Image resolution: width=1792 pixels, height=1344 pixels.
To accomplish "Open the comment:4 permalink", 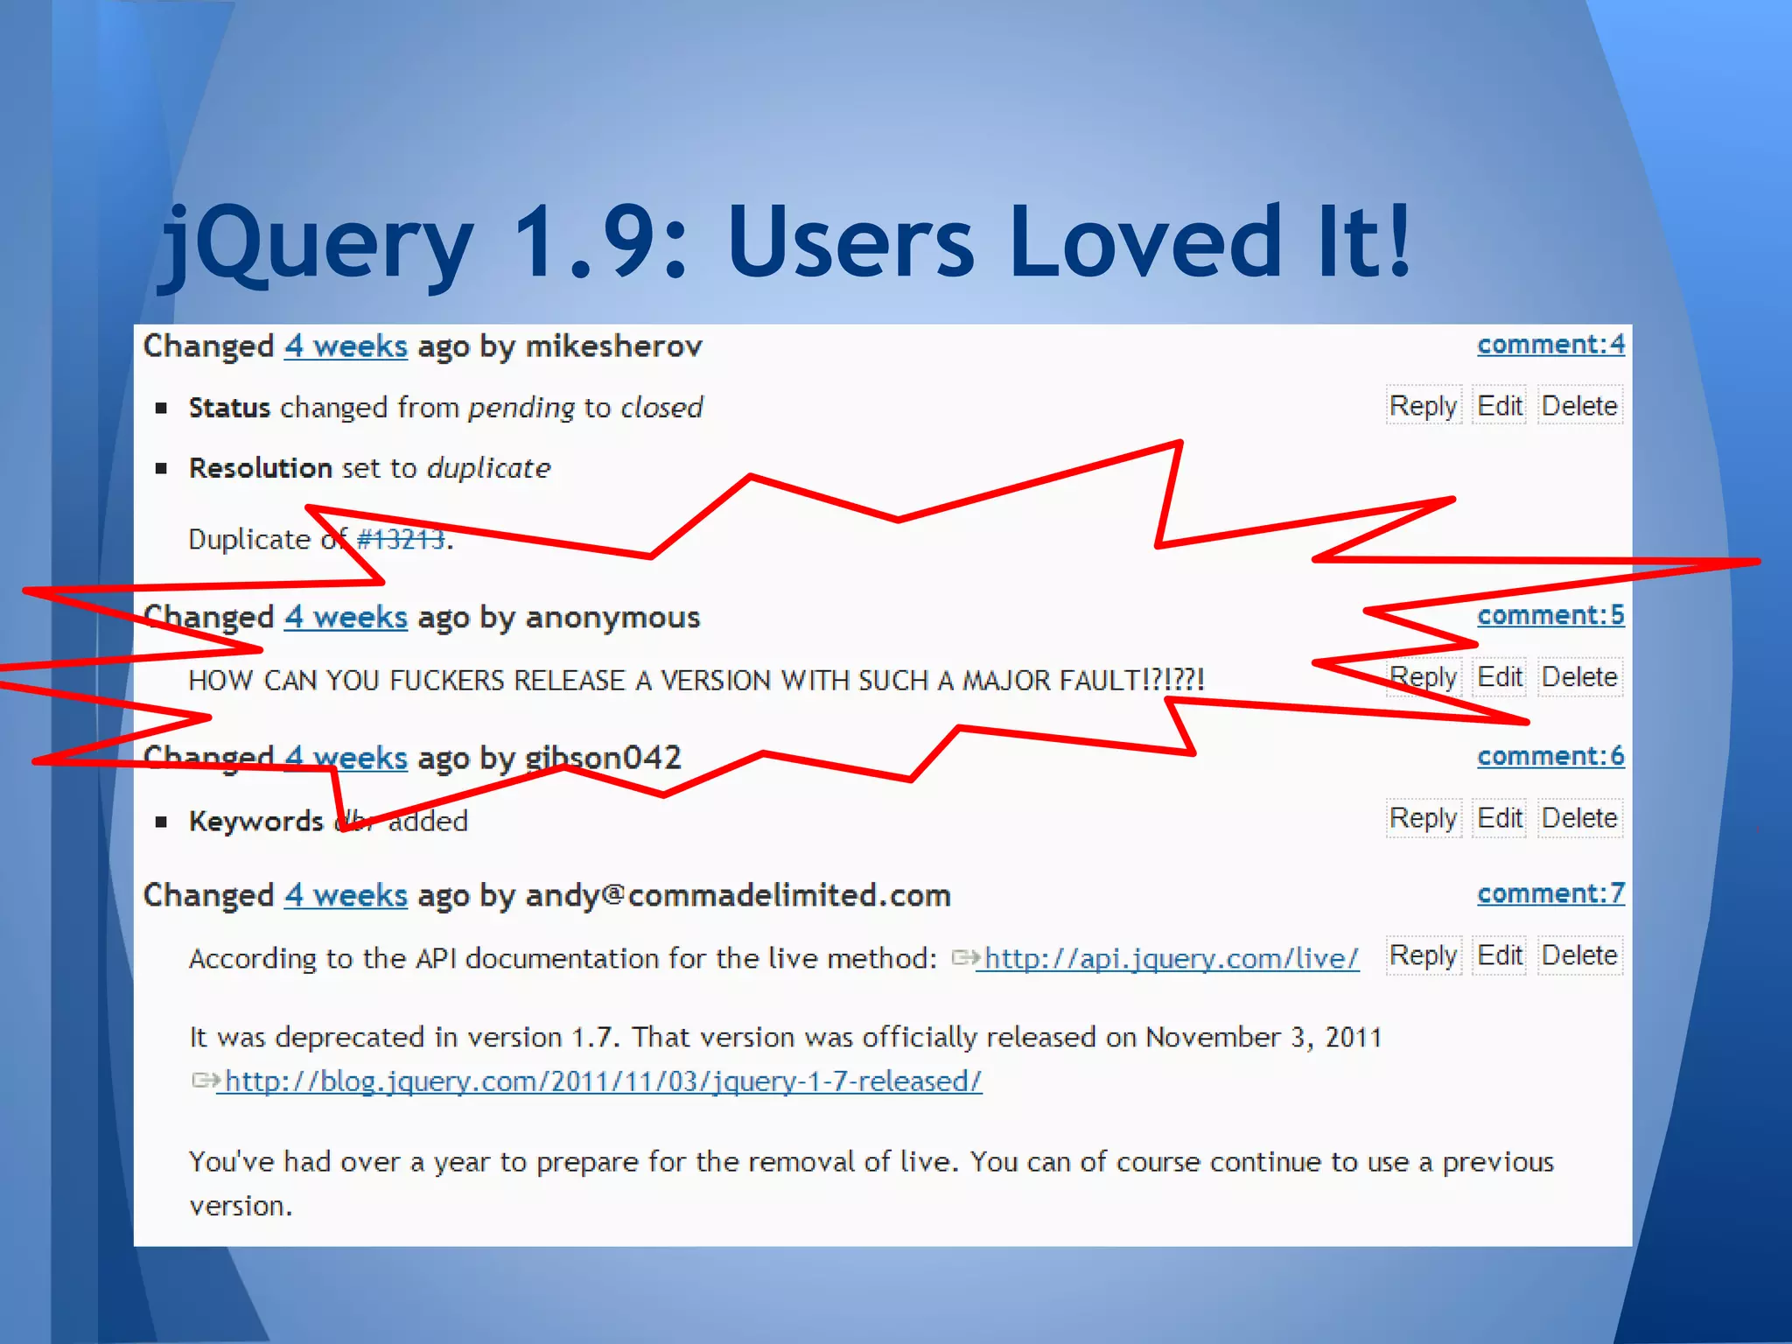I will [1550, 345].
